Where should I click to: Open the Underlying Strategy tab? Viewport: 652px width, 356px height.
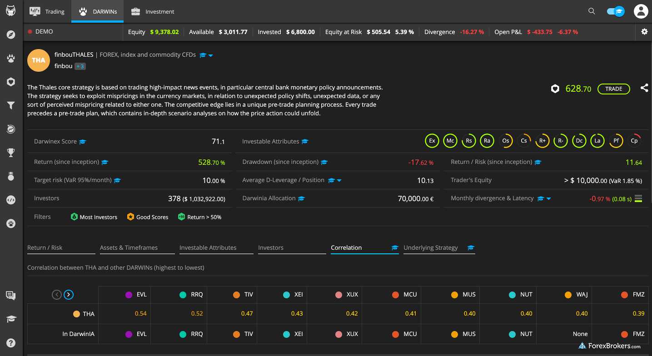[439, 248]
